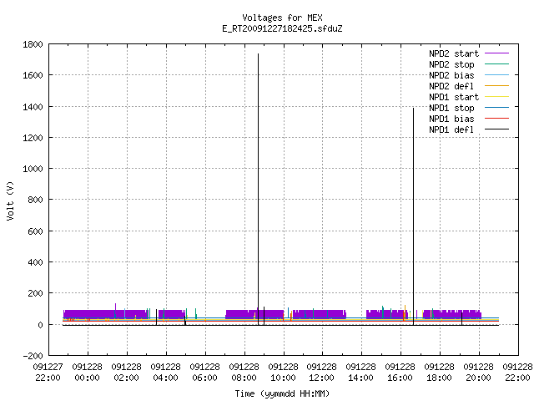Viewport: 534px width, 401px height.
Task: Click the black spike reaching about 1400 V
Action: [x=414, y=216]
